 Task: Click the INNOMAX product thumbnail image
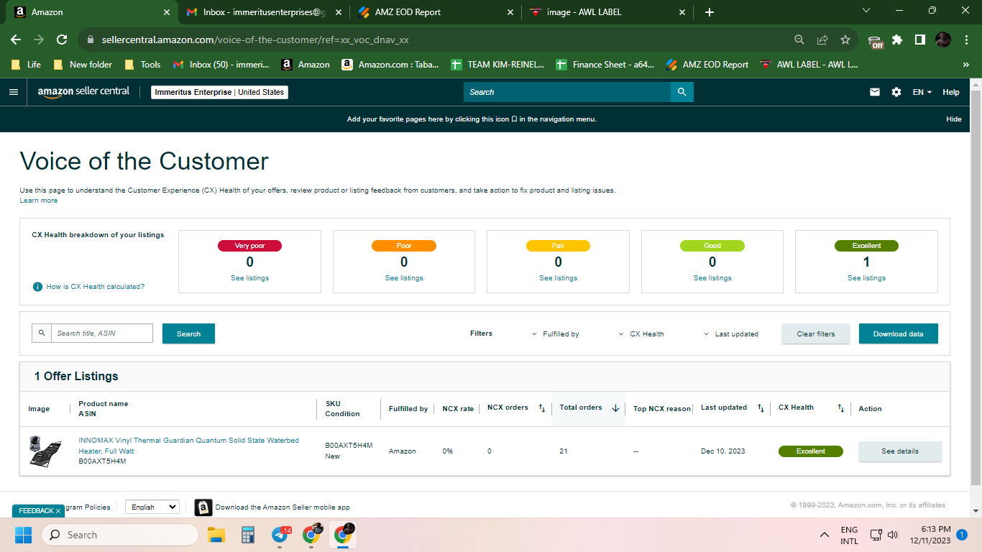[x=45, y=451]
